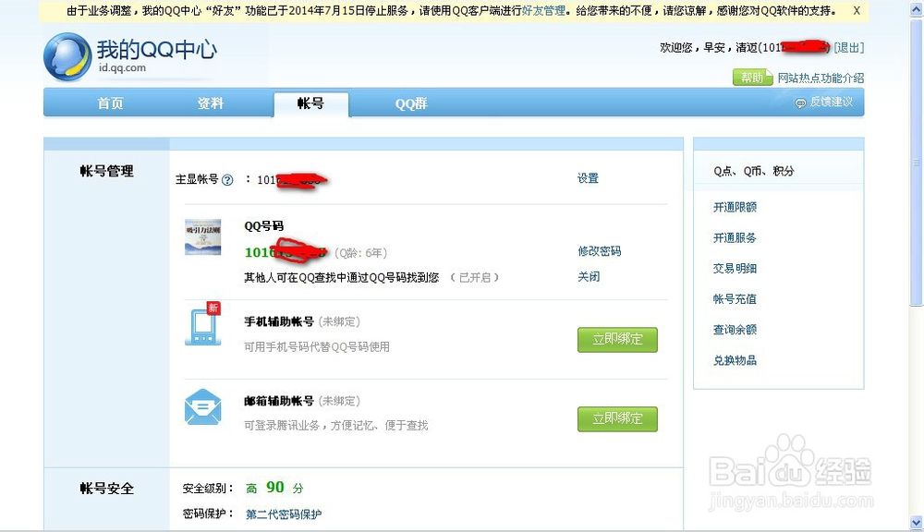The width and height of the screenshot is (924, 532).
Task: Open 修改密码 to change password
Action: click(x=602, y=250)
